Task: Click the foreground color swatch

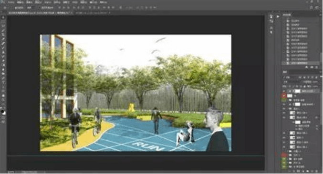Action: click(2, 111)
